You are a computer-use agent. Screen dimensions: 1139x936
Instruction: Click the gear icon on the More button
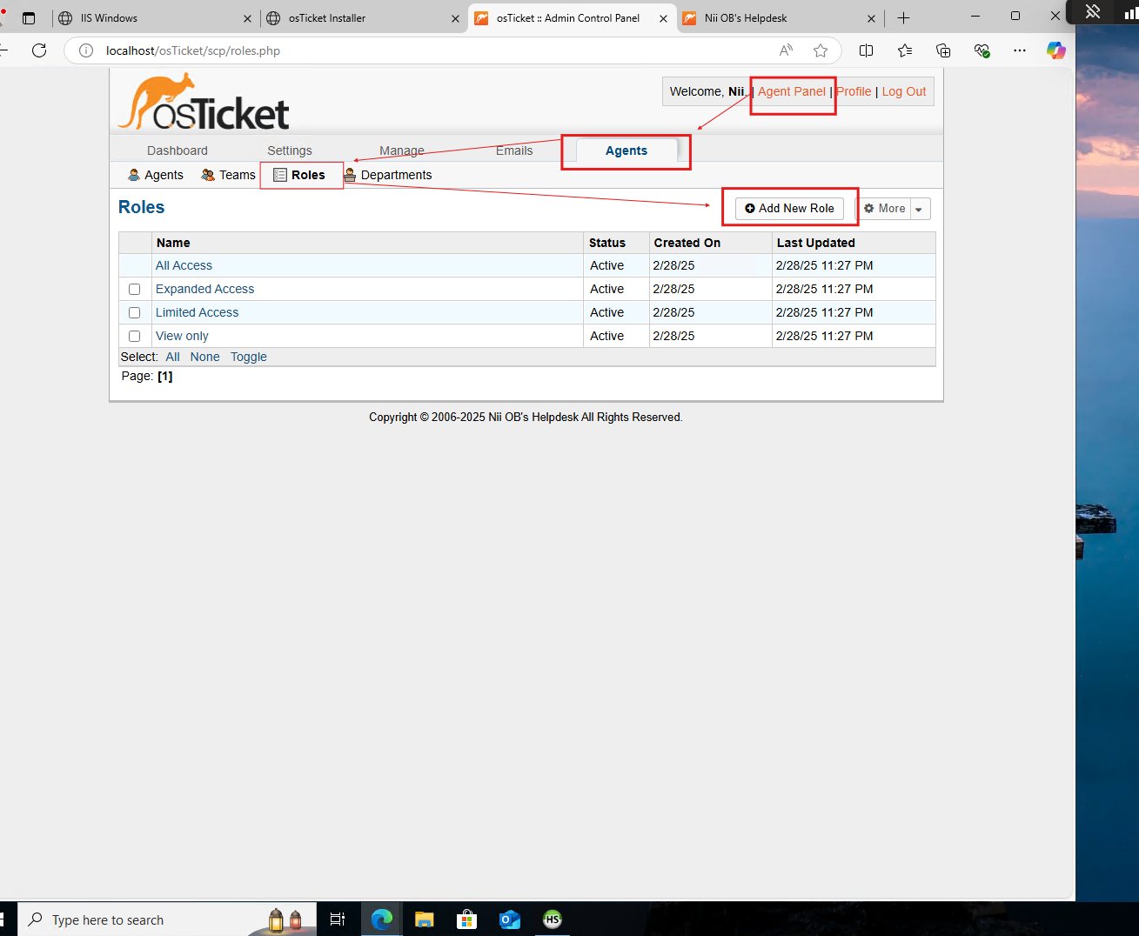click(871, 208)
